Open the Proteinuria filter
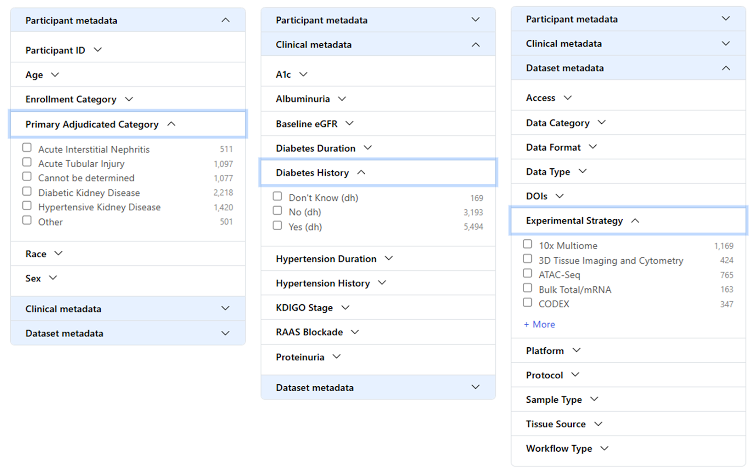Screen dimensions: 753x470 [378, 357]
